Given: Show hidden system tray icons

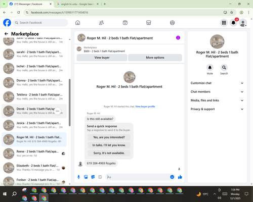Looking at the screenshot, I should click(x=215, y=194).
